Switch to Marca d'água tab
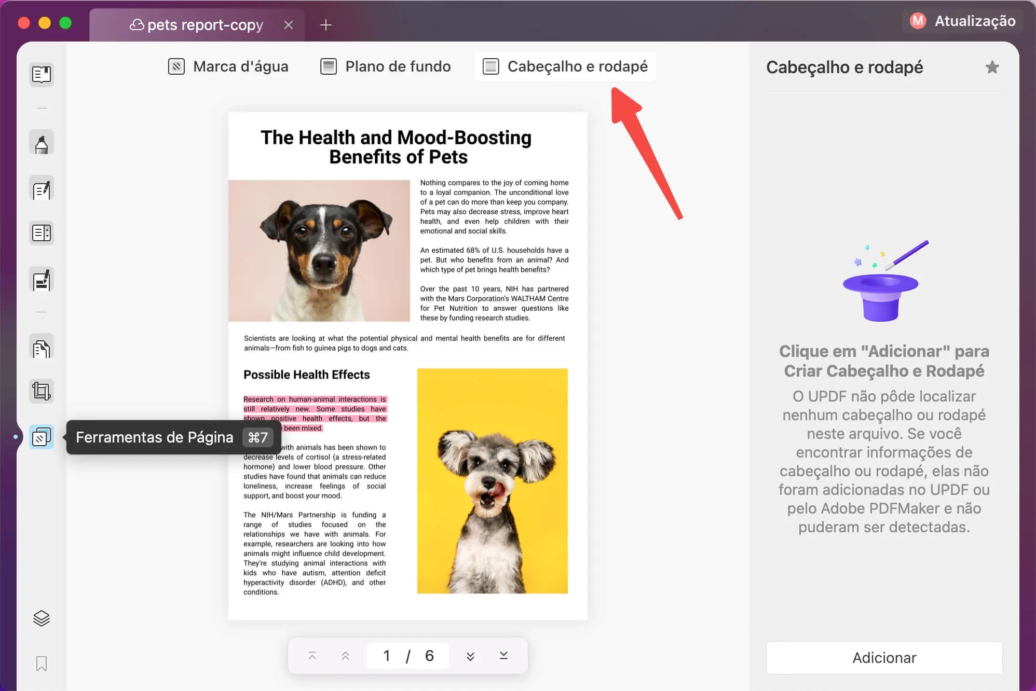1036x691 pixels. click(228, 66)
